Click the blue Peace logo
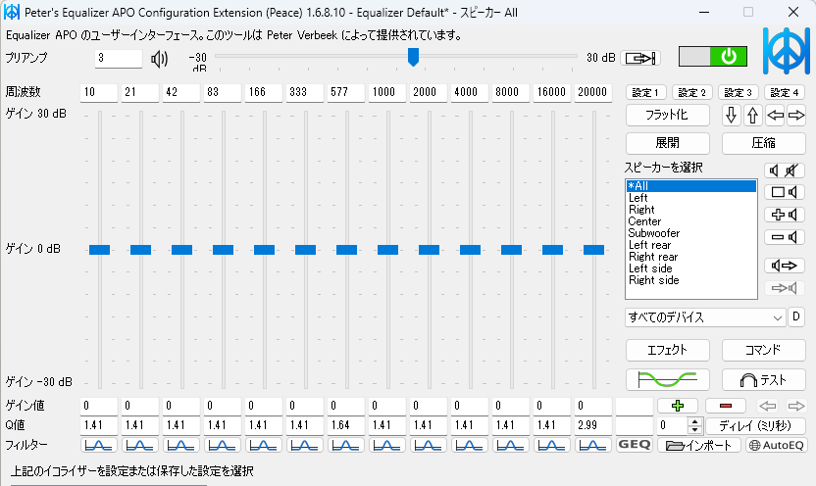This screenshot has width=816, height=486. pyautogui.click(x=786, y=51)
